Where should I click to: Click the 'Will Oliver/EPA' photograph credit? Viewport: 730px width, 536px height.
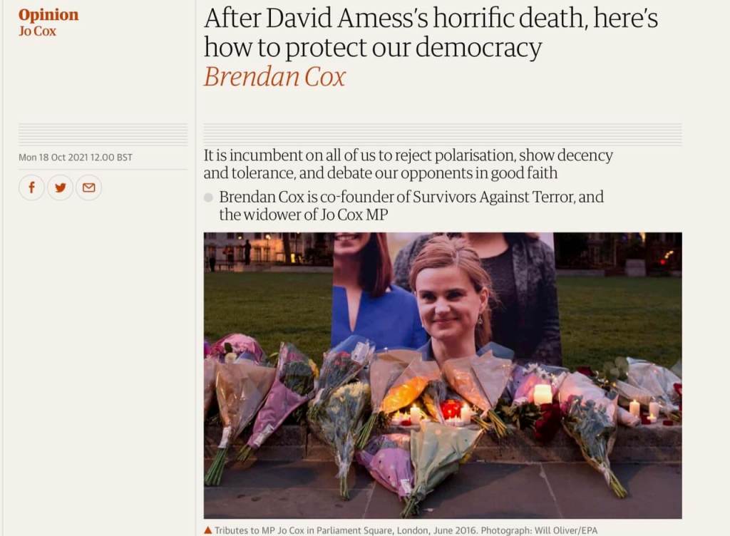(x=565, y=530)
